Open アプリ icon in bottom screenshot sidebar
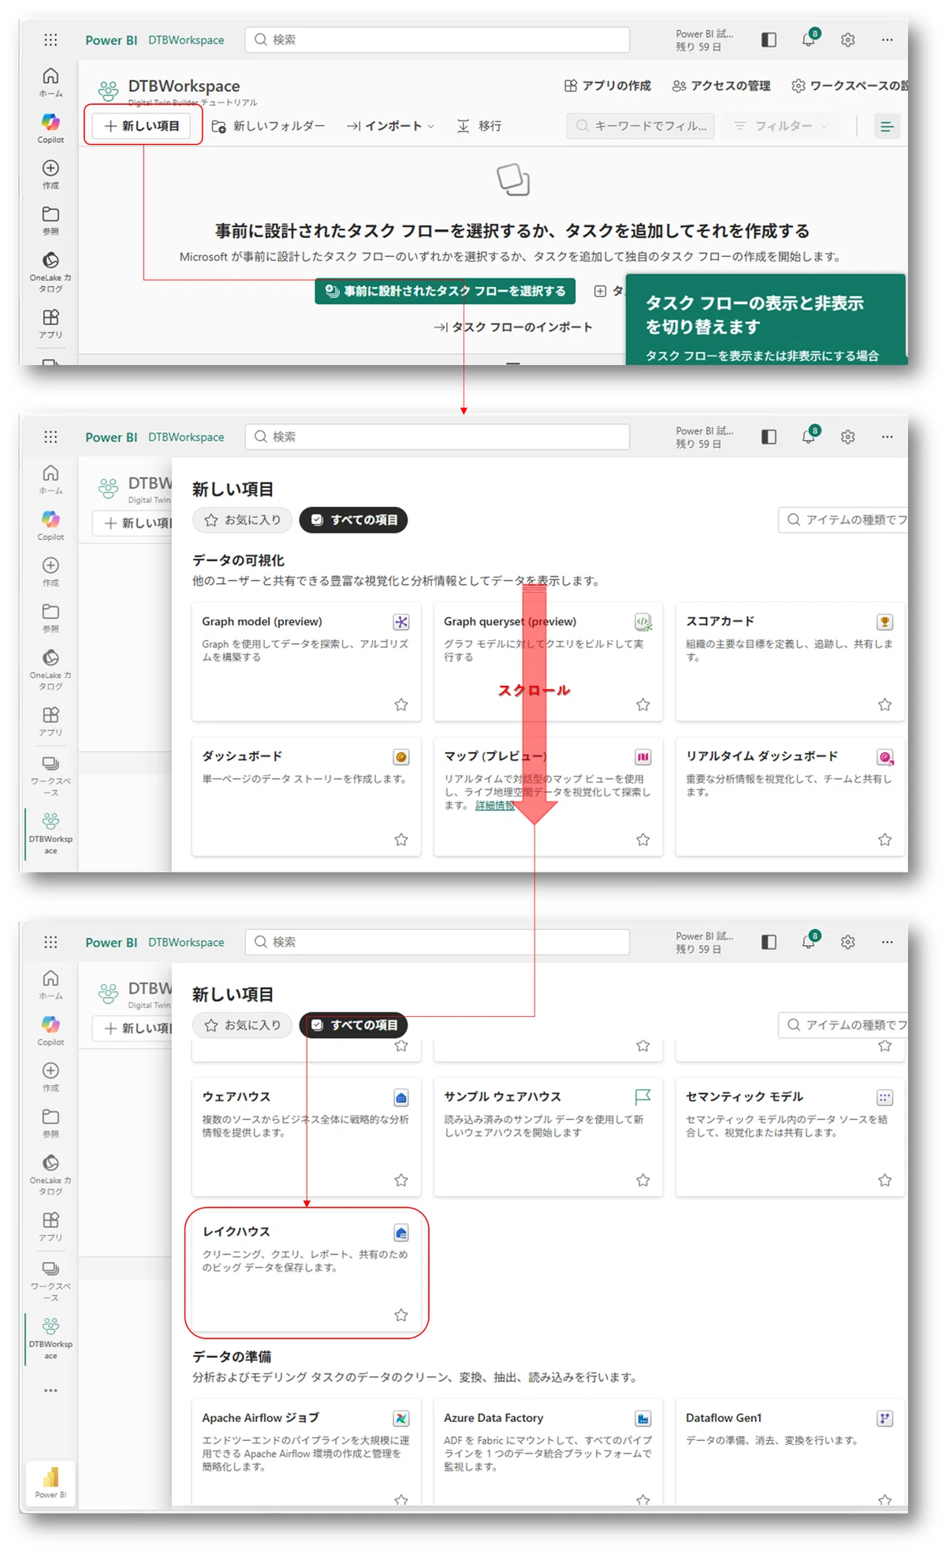The width and height of the screenshot is (946, 1552). (50, 1219)
